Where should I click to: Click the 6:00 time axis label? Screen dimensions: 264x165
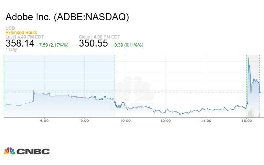[x=44, y=120]
